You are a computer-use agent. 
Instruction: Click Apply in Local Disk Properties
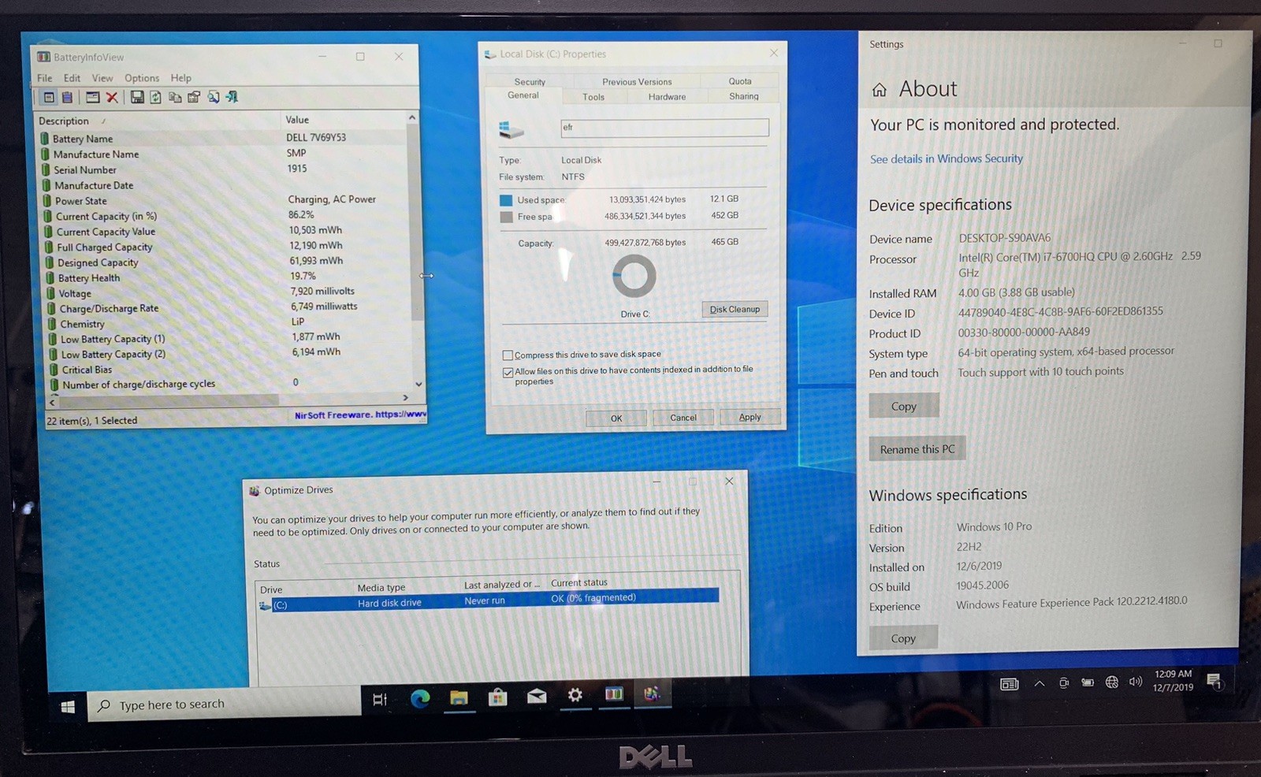750,417
